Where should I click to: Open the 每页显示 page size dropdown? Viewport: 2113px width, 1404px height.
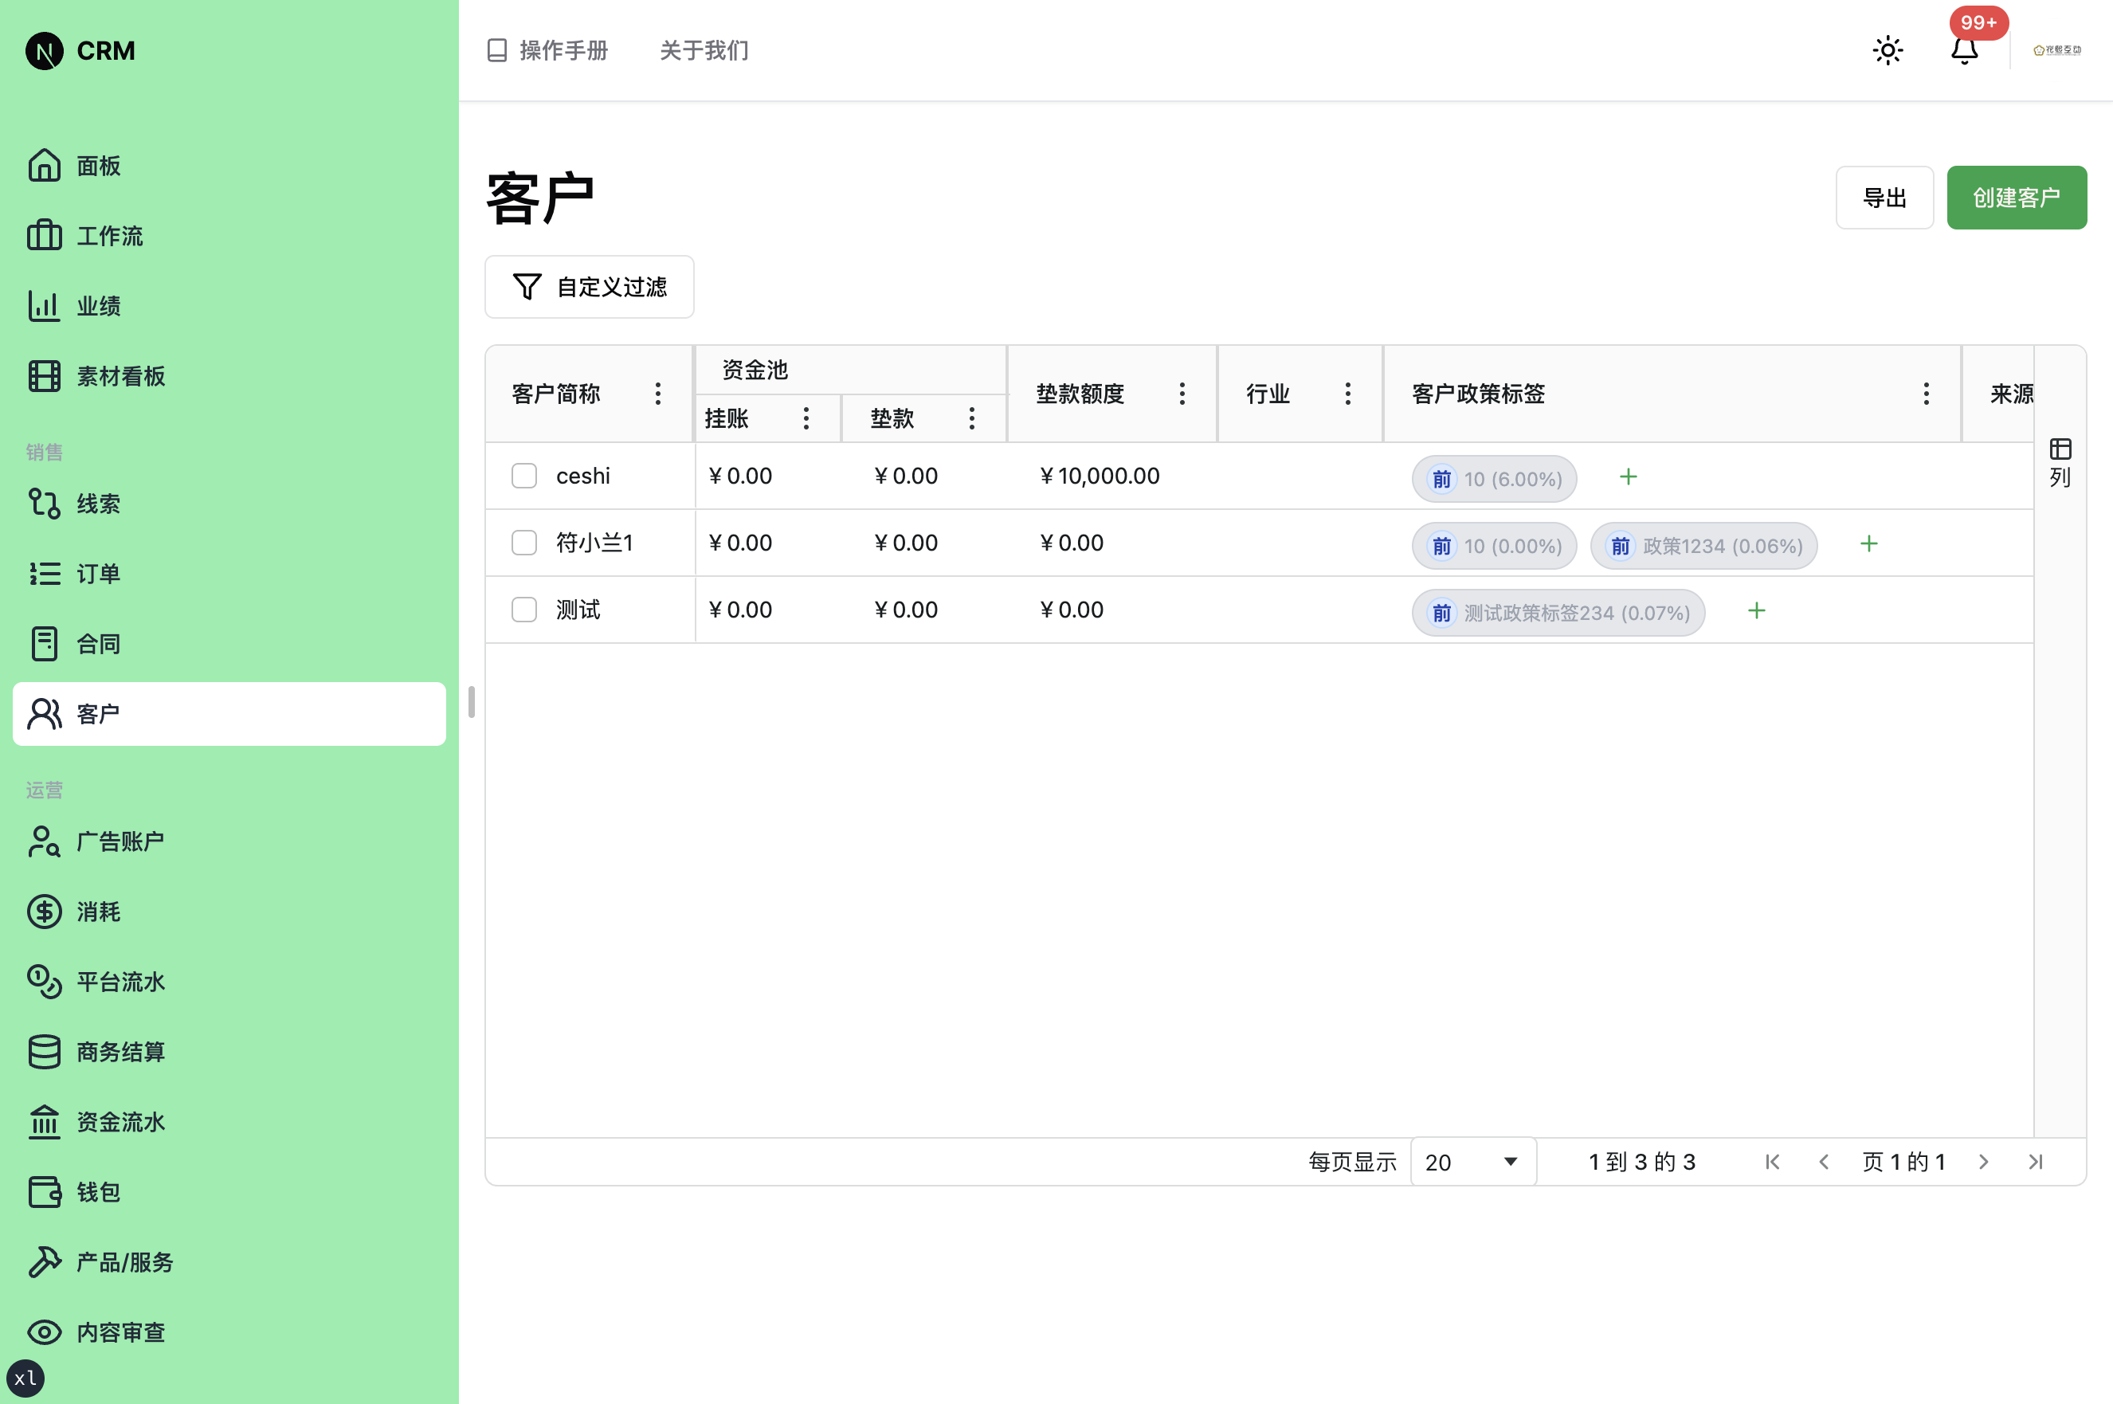click(1473, 1161)
